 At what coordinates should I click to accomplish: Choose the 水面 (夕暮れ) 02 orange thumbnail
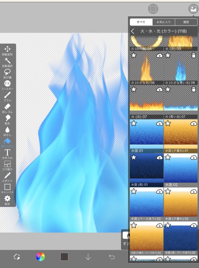click(x=181, y=204)
